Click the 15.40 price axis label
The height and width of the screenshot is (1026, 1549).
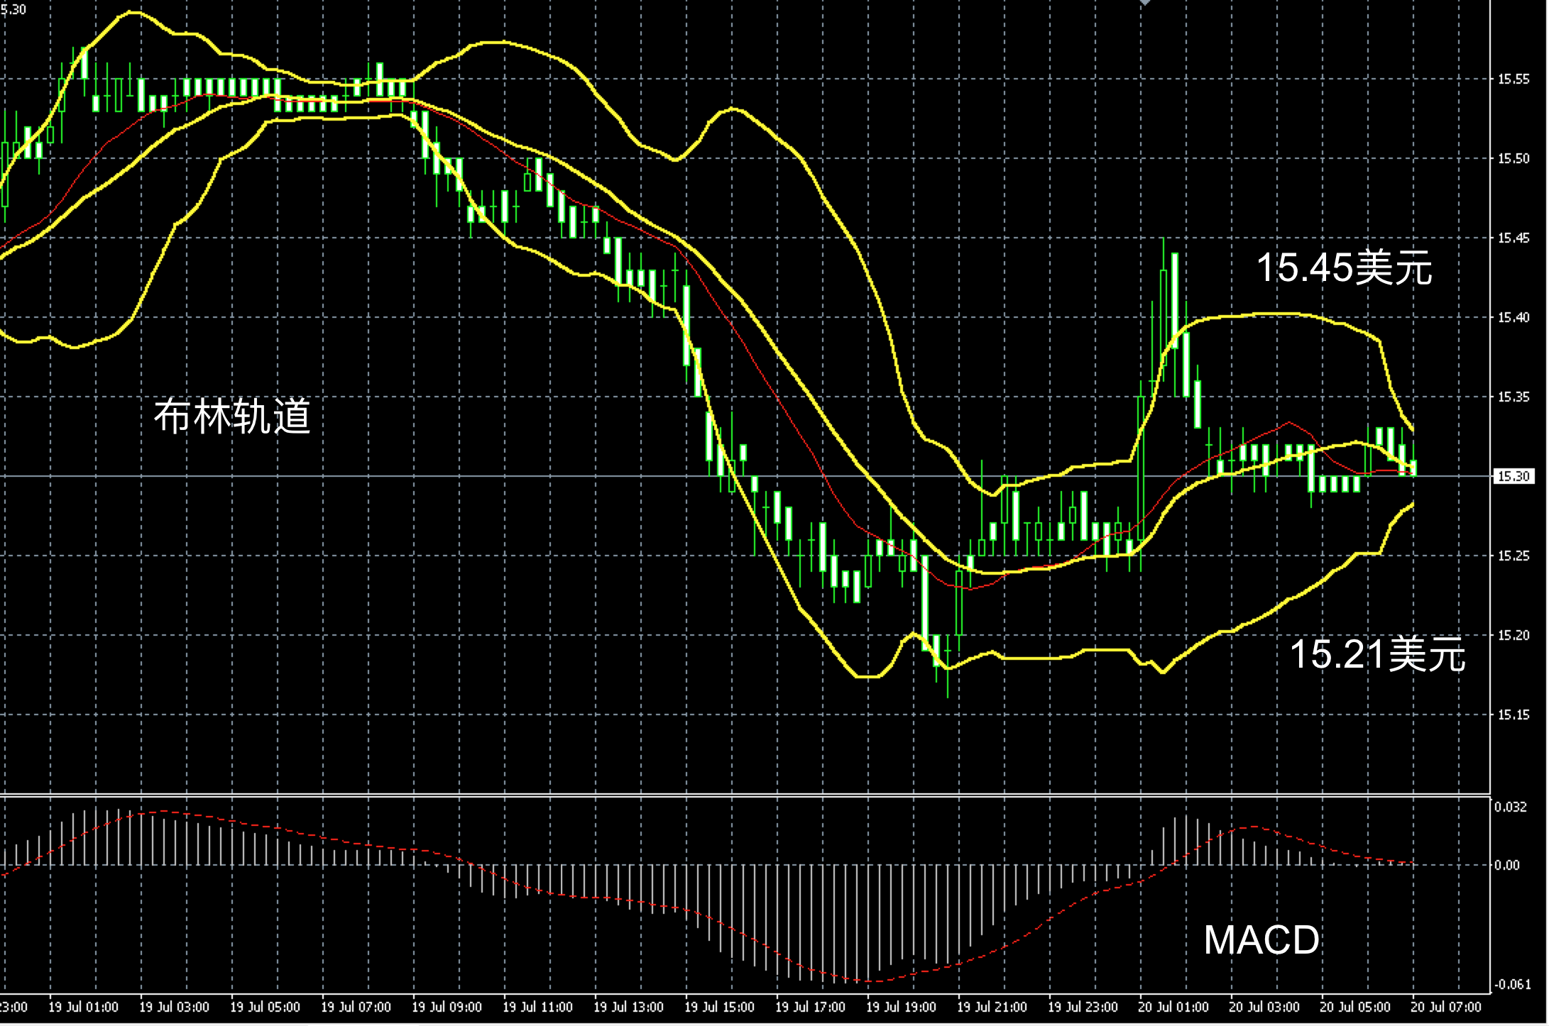tap(1513, 317)
